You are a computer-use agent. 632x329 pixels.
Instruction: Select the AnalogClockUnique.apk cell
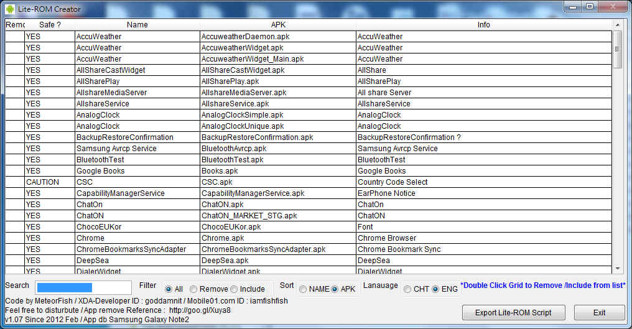[278, 126]
